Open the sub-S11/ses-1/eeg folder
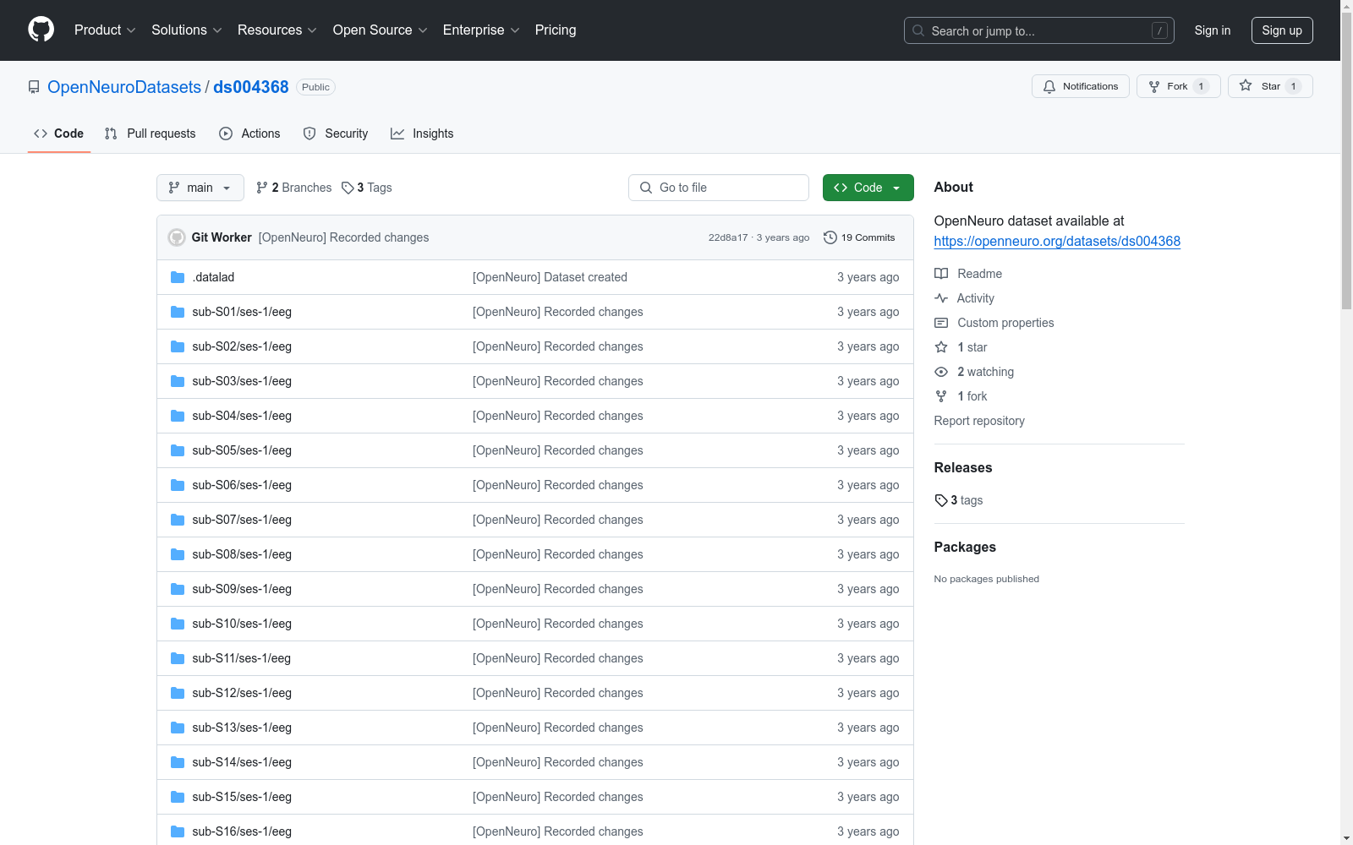Screen dimensions: 1353x845 [x=242, y=658]
